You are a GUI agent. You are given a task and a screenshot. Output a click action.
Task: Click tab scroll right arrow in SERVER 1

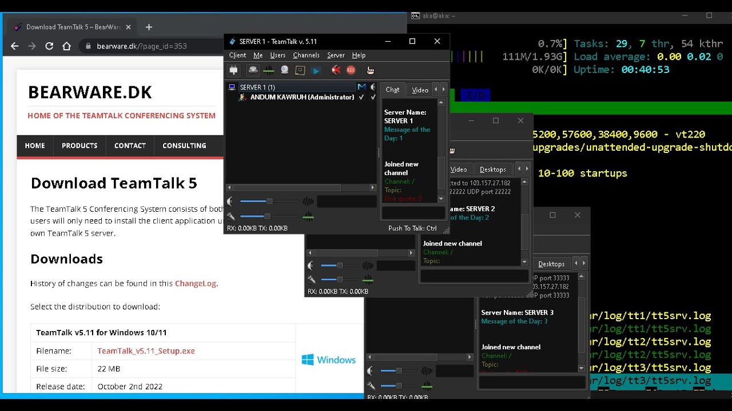coord(443,90)
